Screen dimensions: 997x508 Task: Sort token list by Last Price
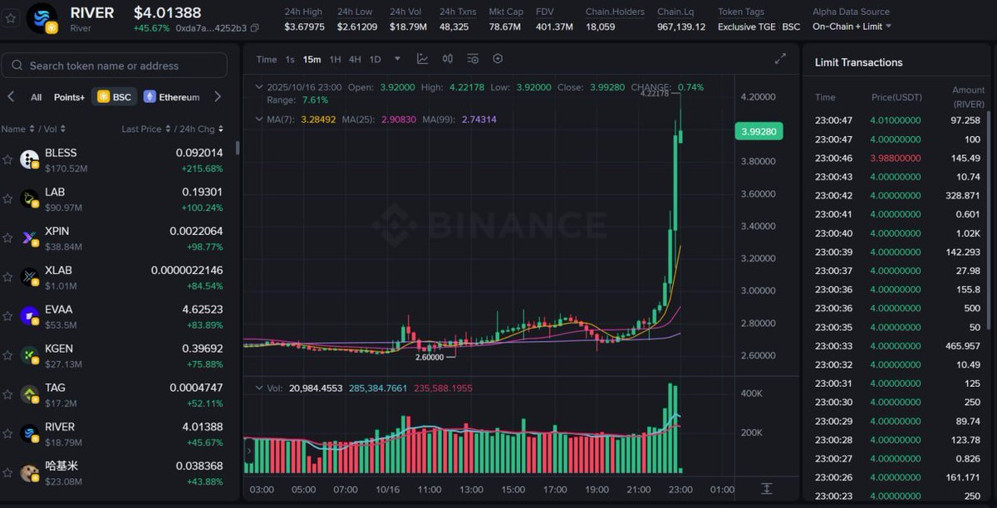[x=145, y=129]
